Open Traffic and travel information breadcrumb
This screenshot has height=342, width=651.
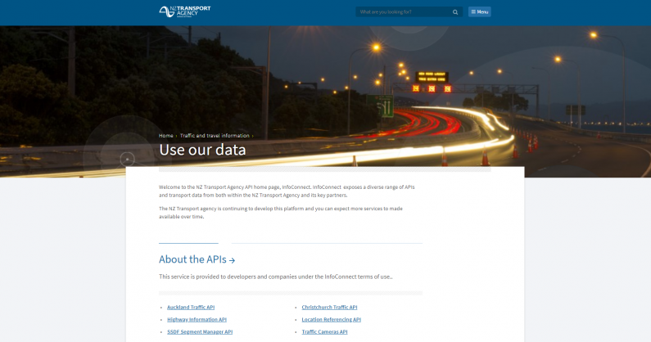click(215, 136)
